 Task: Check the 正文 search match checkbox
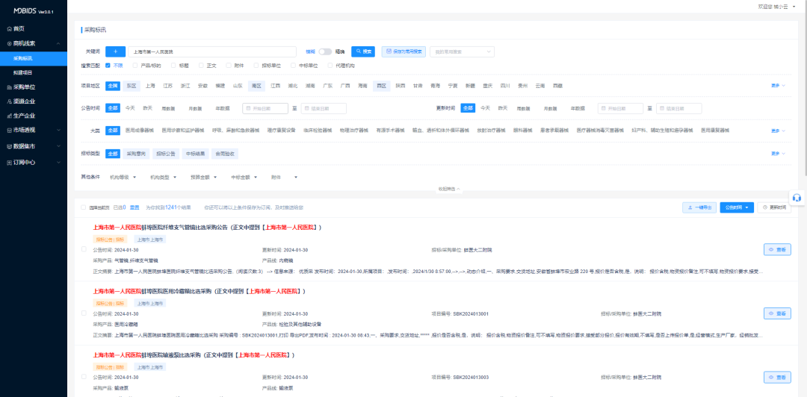click(x=201, y=66)
